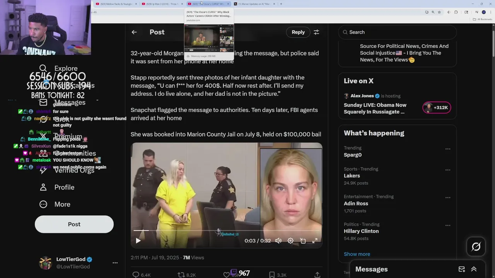
Task: Mute the video volume speaker icon
Action: (x=278, y=241)
